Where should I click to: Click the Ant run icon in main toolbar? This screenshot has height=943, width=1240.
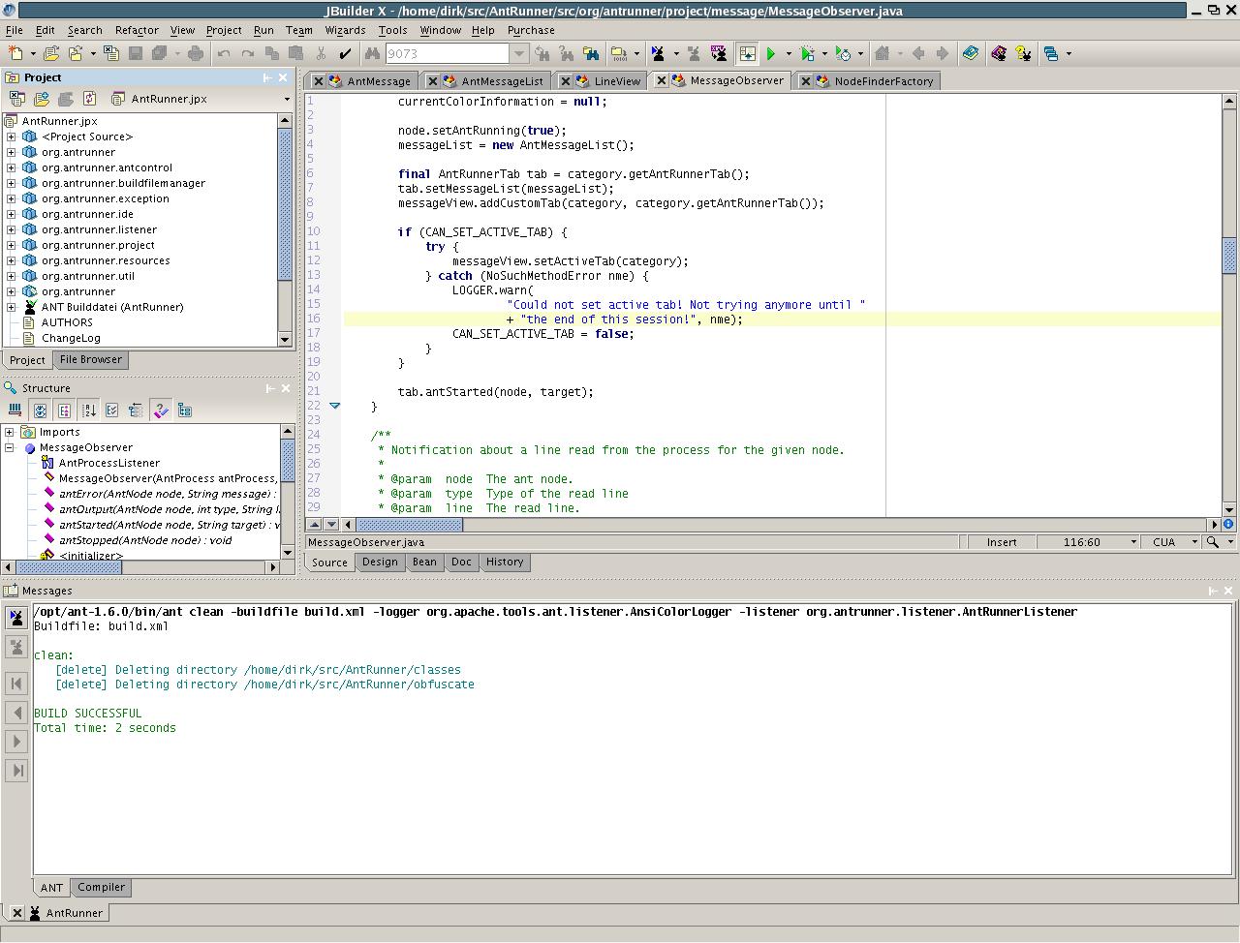[658, 53]
